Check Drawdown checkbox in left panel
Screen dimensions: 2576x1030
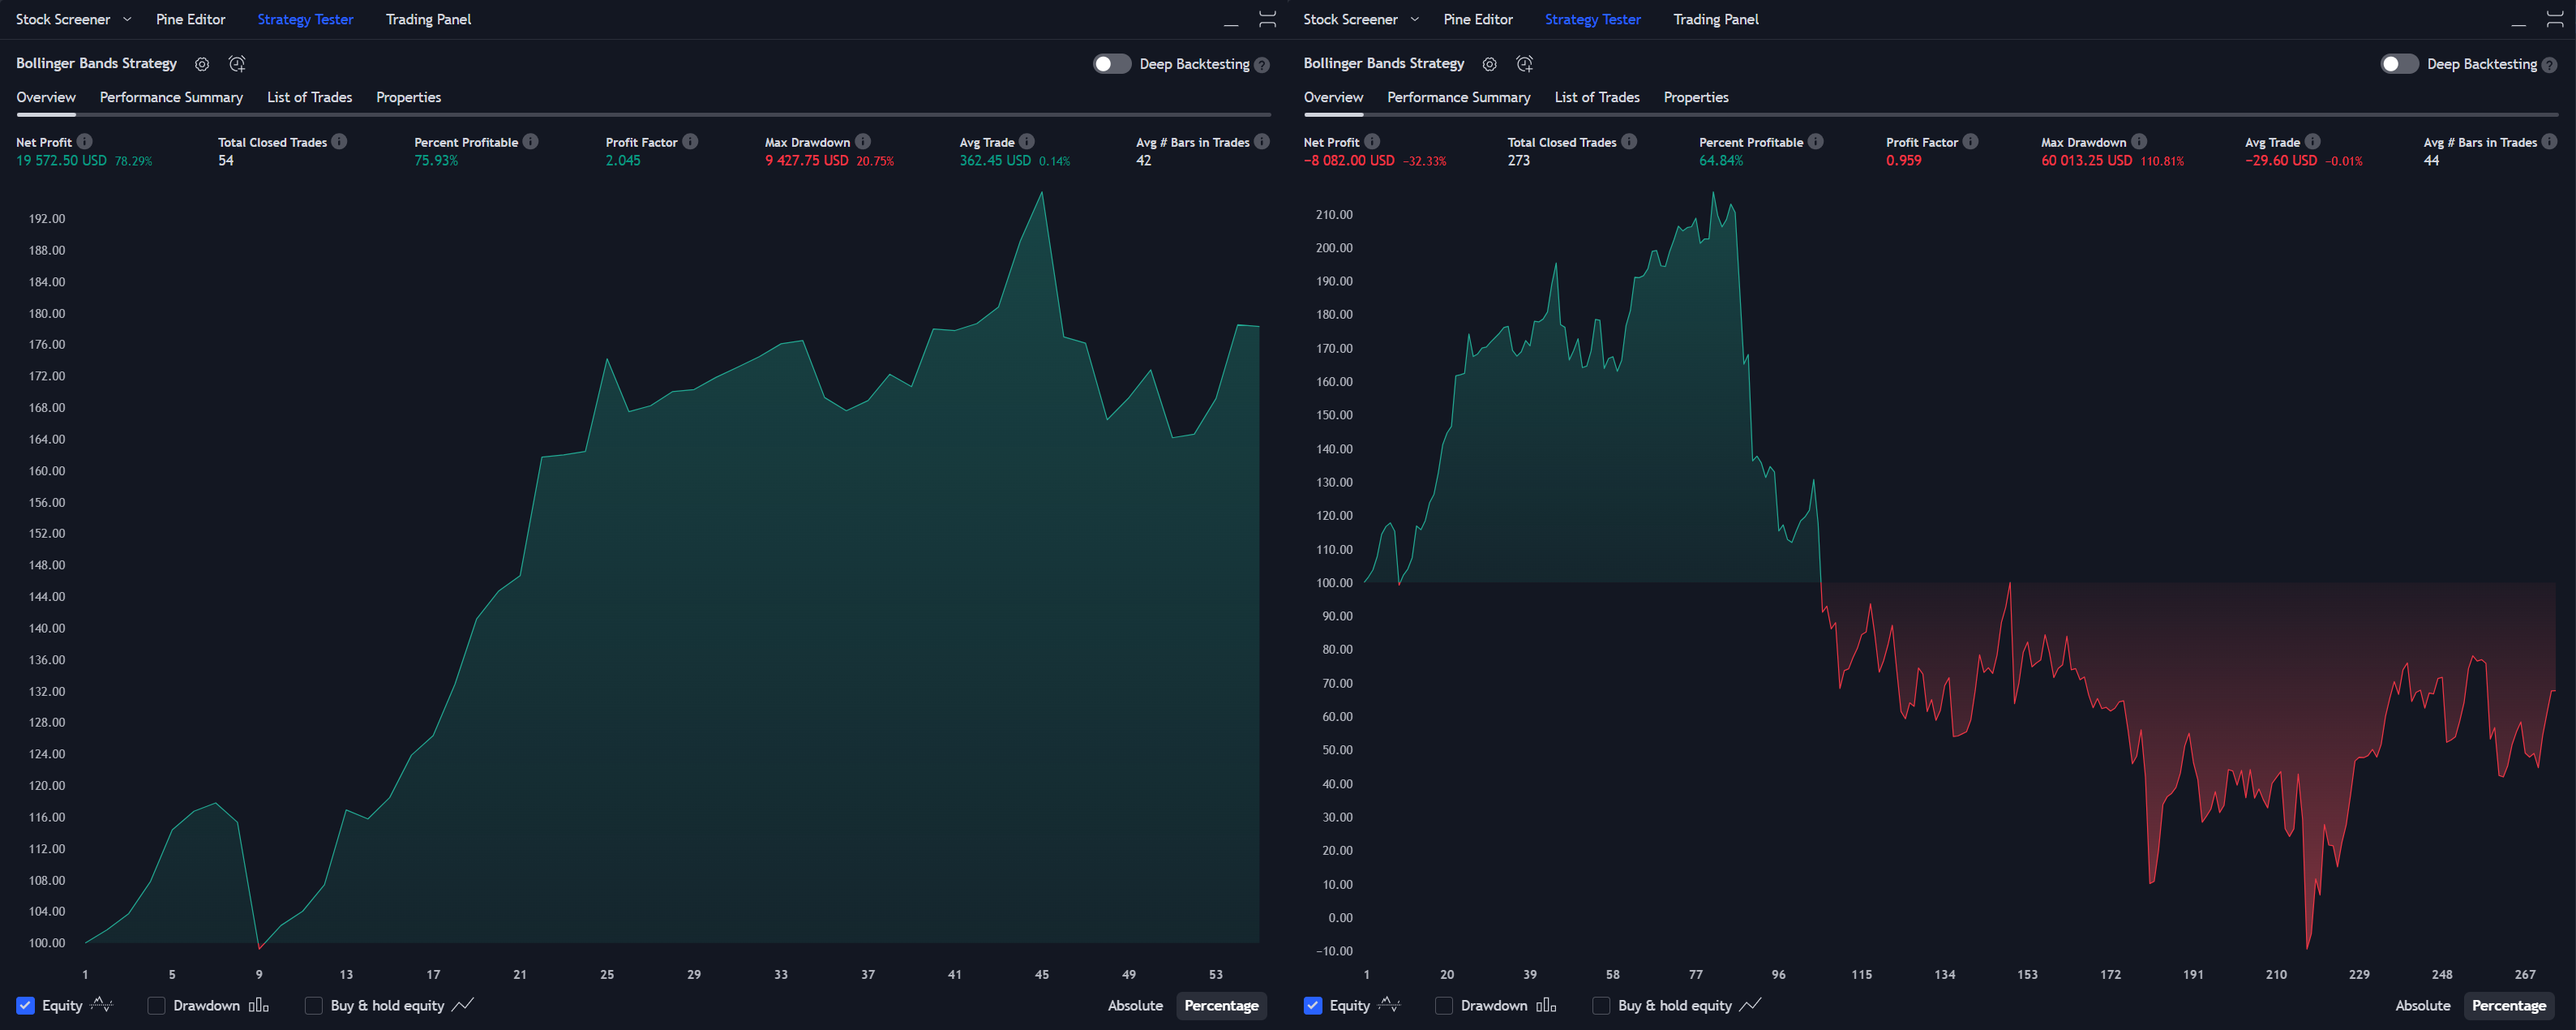[x=156, y=1005]
